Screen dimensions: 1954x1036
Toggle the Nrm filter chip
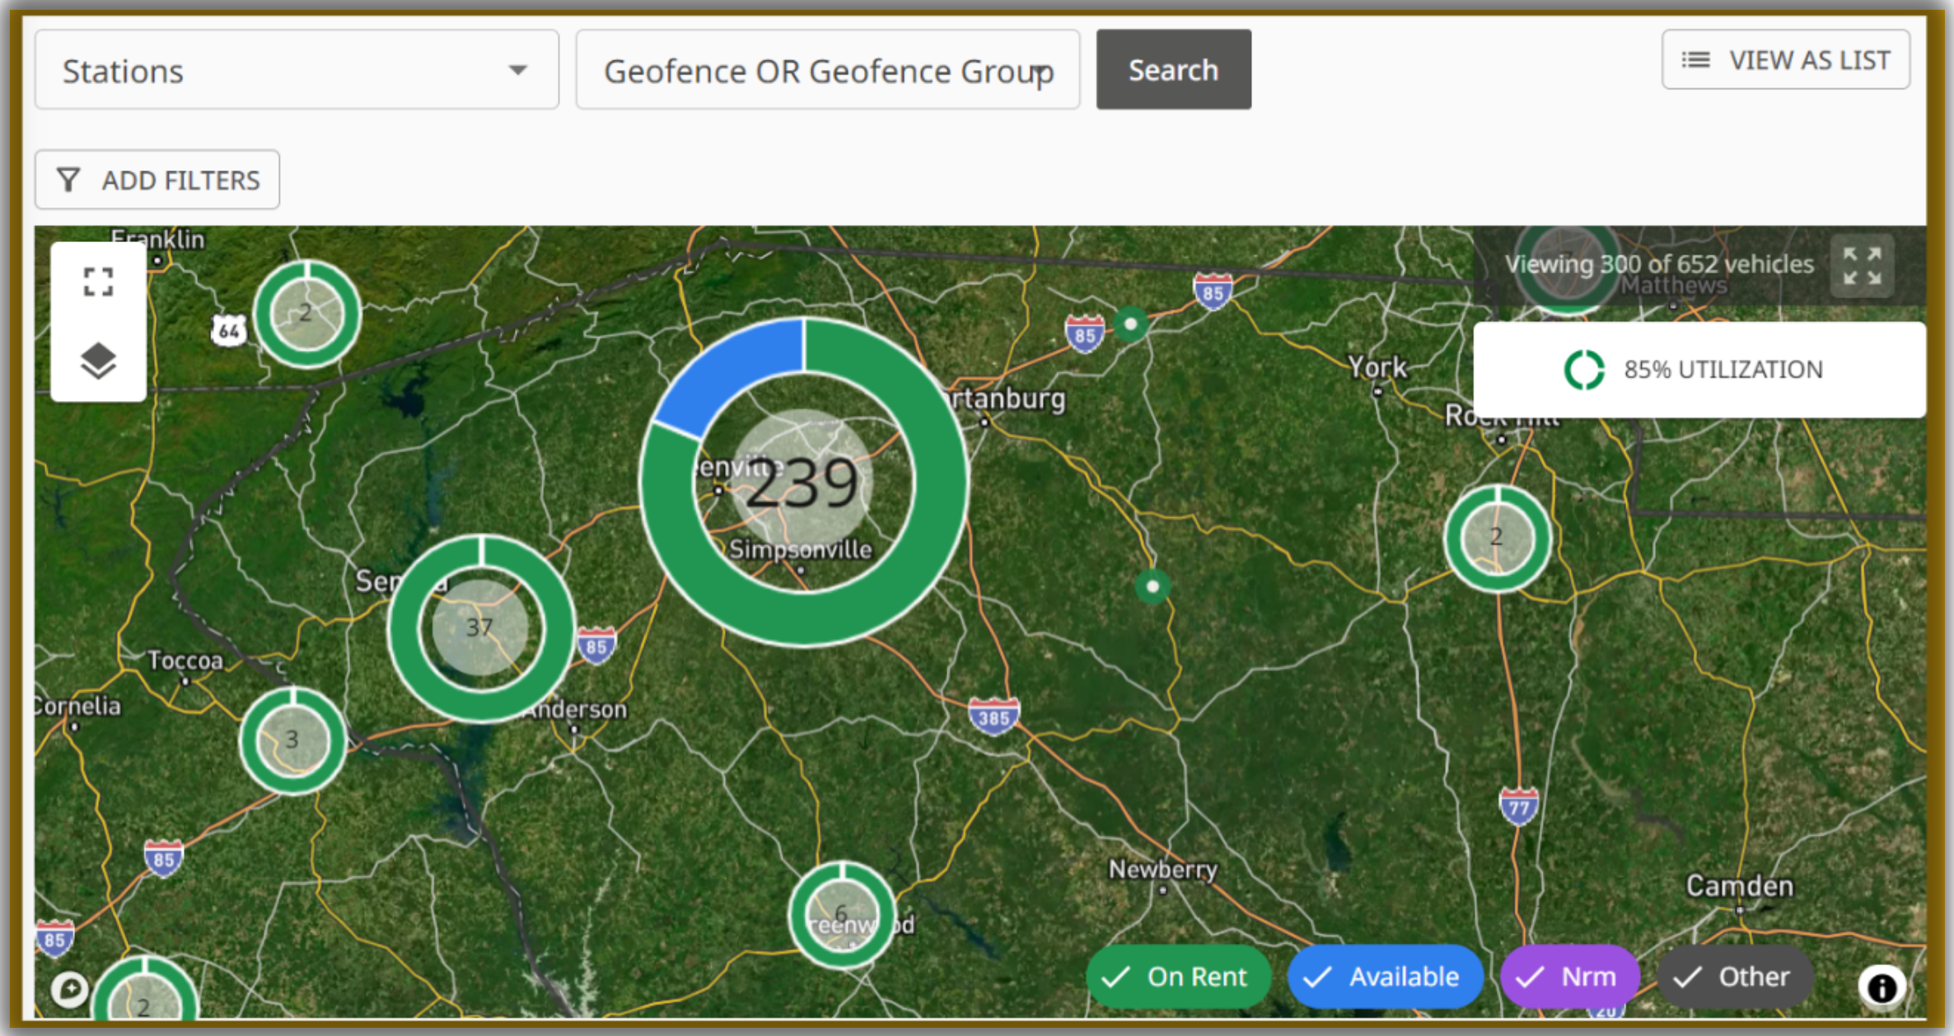tap(1568, 977)
